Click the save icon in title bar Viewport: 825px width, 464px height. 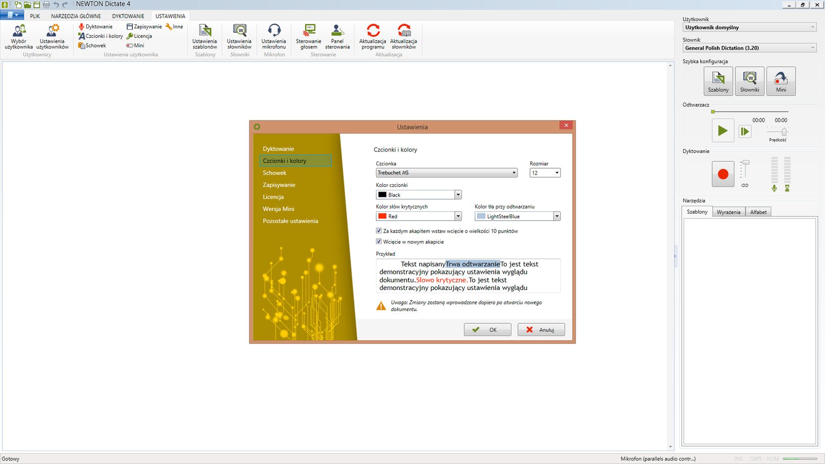36,4
